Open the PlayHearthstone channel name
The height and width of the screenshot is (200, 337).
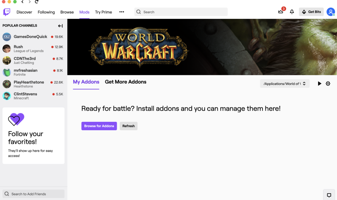point(29,82)
